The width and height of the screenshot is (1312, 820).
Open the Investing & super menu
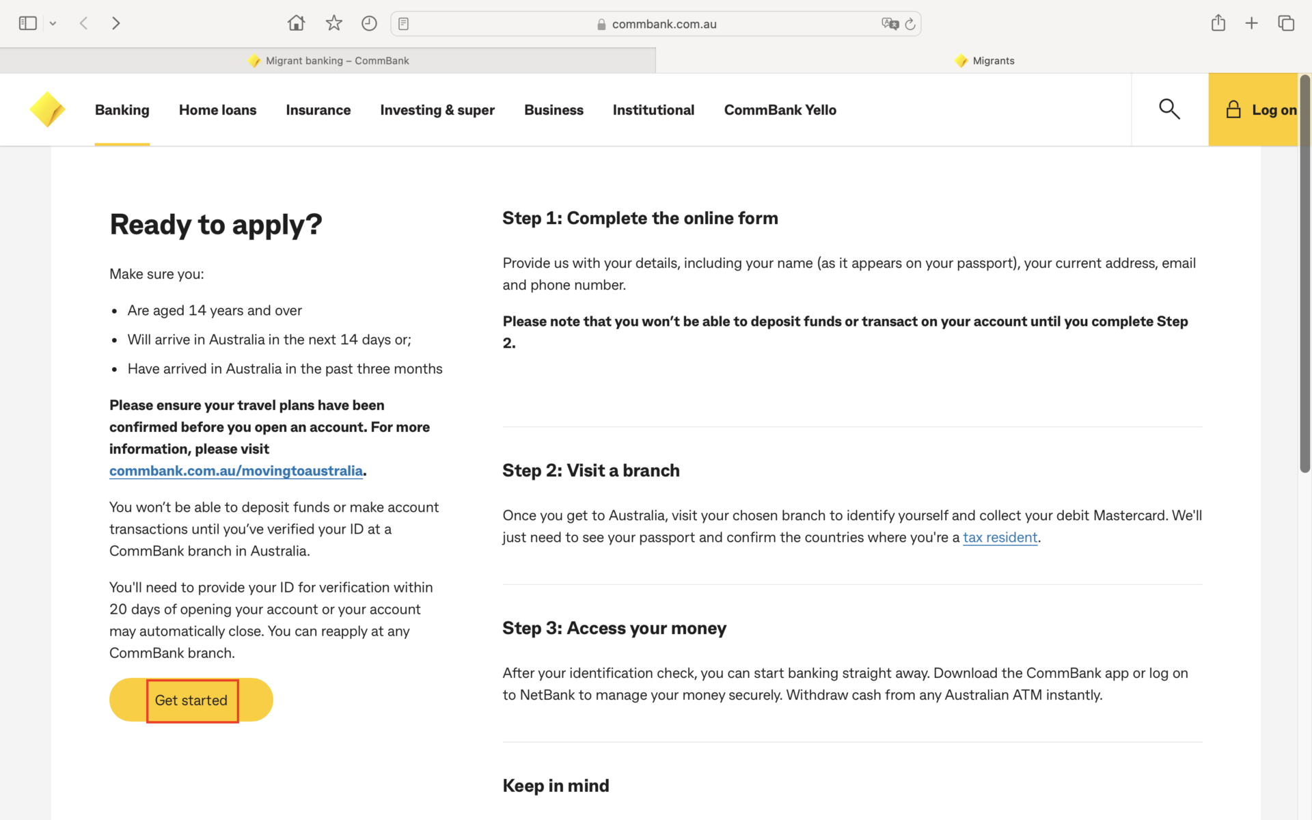click(x=437, y=110)
